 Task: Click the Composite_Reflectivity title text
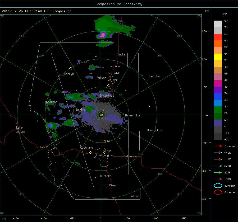tap(119, 4)
